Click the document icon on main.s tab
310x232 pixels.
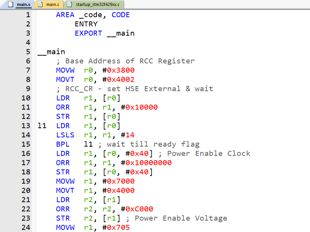click(12, 5)
